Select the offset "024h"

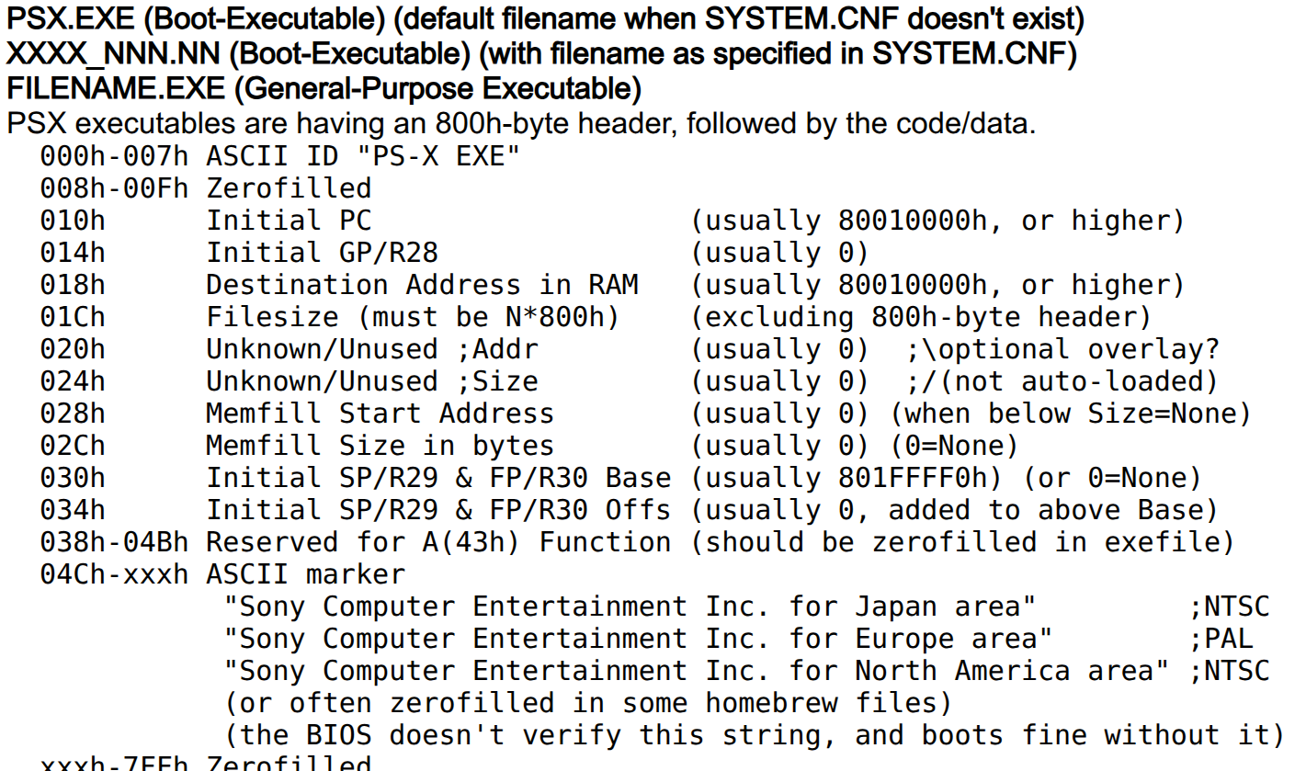[x=73, y=381]
